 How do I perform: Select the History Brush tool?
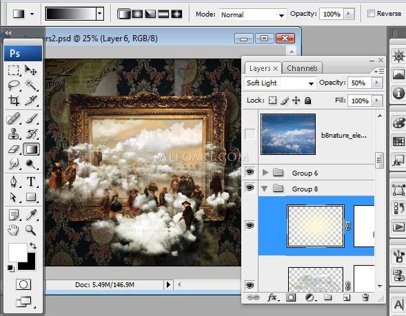pos(31,134)
